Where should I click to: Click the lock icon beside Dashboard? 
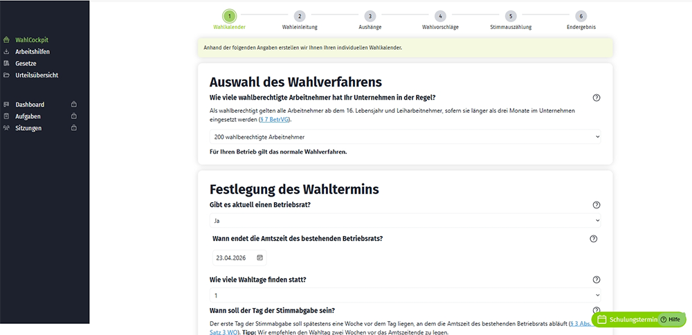[x=74, y=105]
